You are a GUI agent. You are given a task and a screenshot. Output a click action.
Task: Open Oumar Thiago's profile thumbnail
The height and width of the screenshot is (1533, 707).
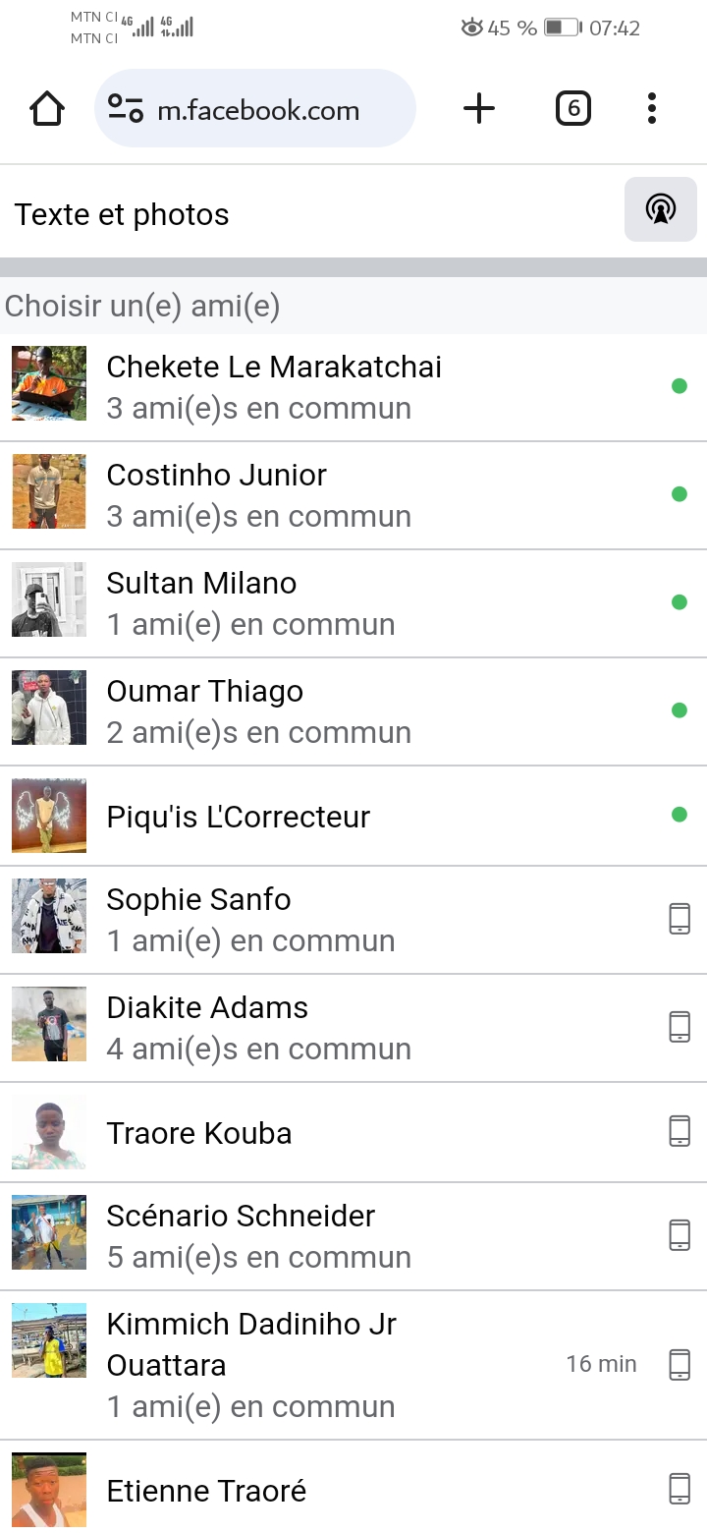click(49, 708)
